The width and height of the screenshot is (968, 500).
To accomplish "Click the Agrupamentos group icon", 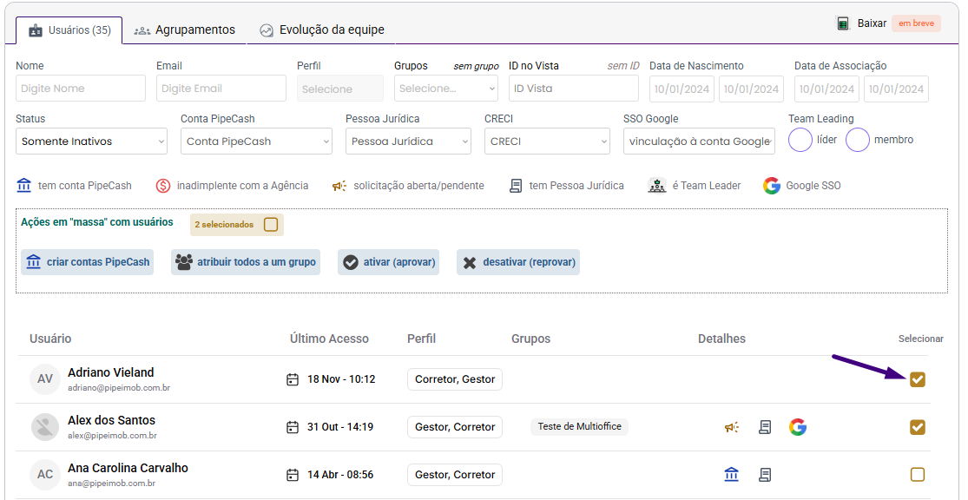I will tap(142, 30).
